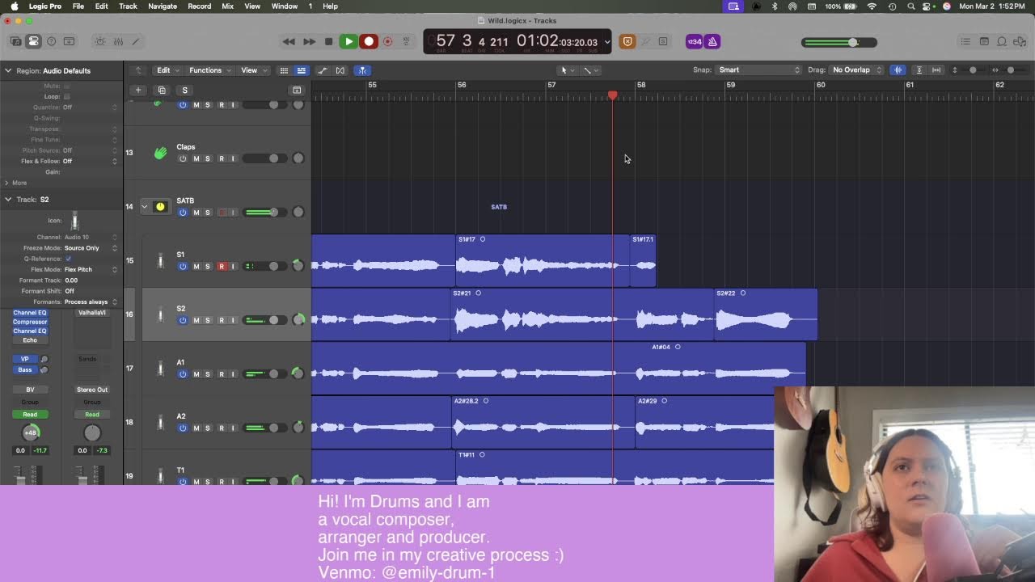Open the Note Pads icon
Screen dimensions: 1035x582
[984, 41]
